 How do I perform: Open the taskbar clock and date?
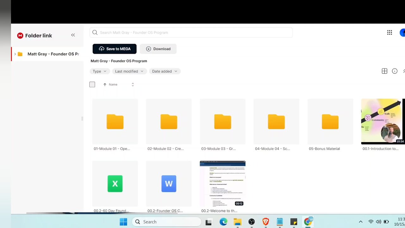399,222
